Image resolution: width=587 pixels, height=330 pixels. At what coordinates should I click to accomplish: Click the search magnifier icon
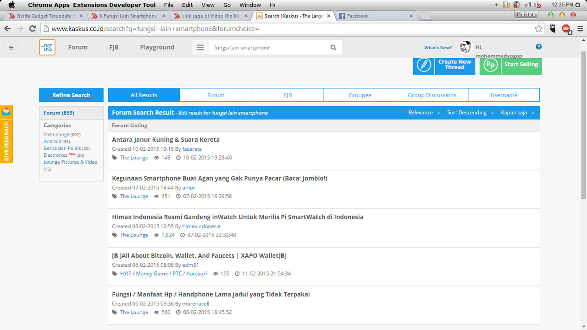coord(333,47)
